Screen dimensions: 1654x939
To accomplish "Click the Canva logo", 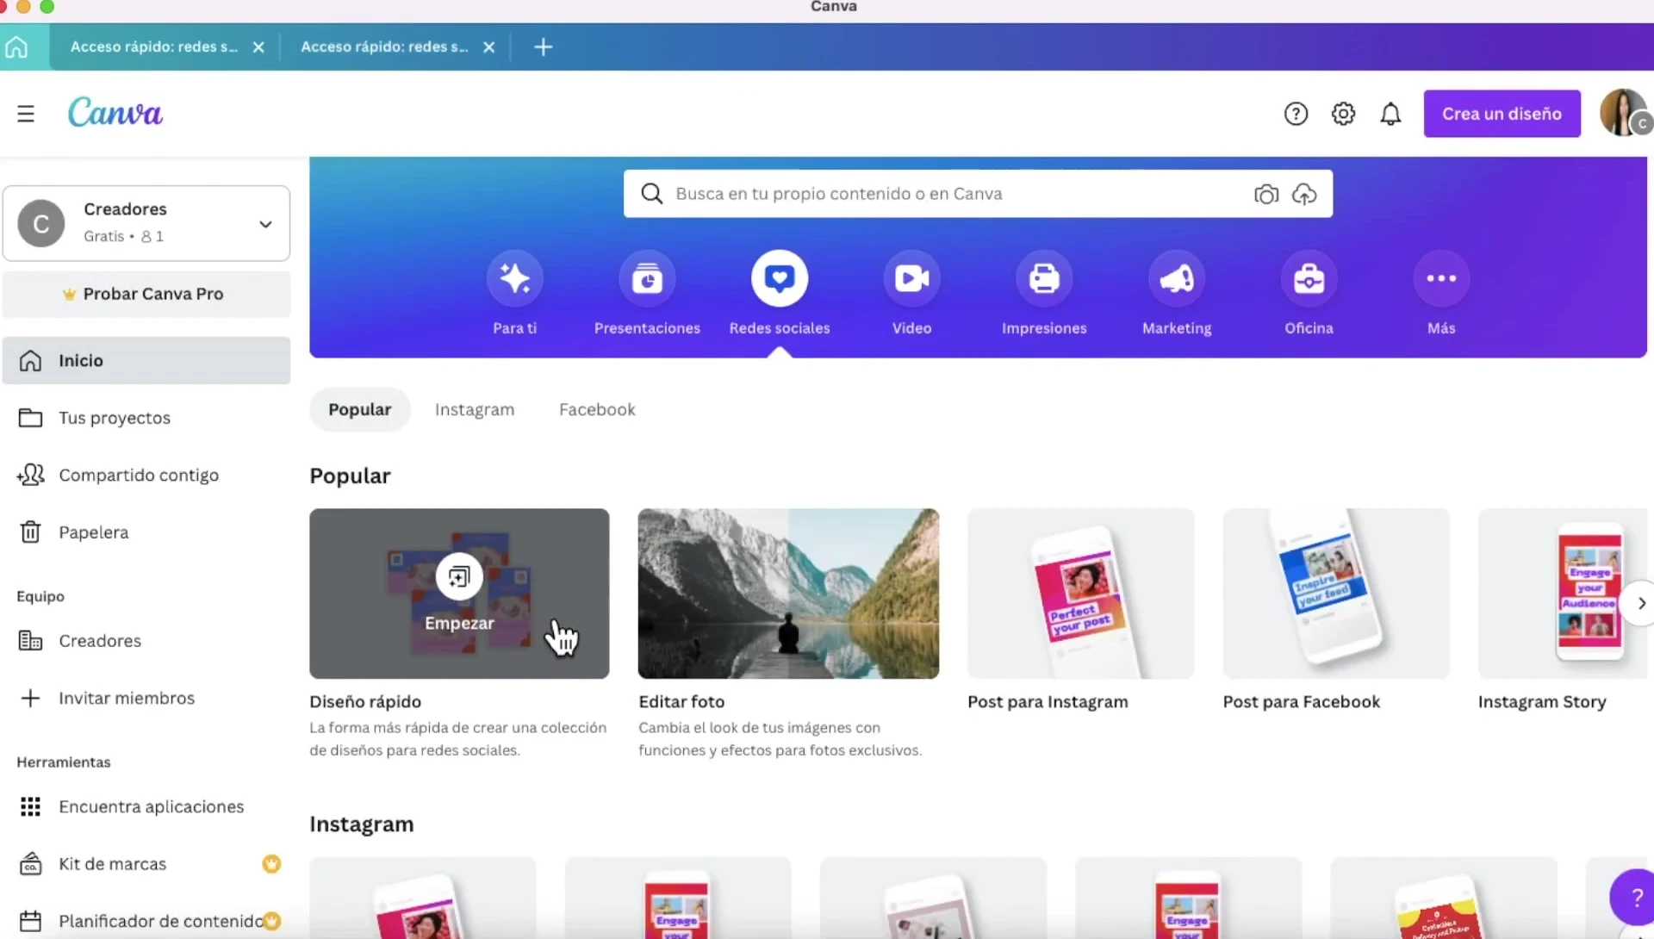I will pos(115,113).
